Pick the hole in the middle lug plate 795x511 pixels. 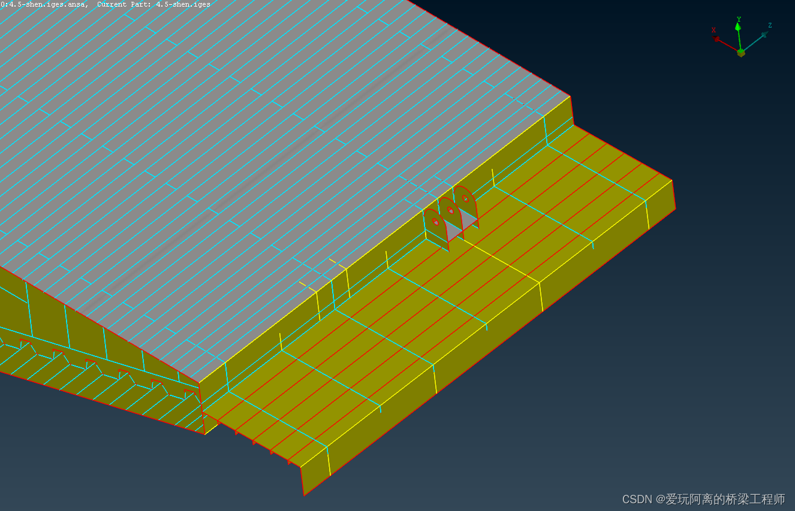click(450, 210)
